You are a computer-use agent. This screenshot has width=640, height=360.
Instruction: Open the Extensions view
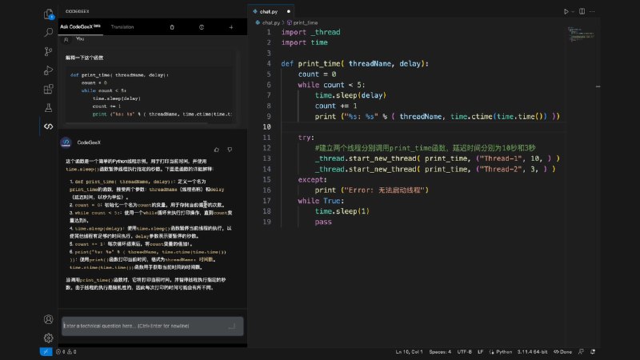coord(48,88)
